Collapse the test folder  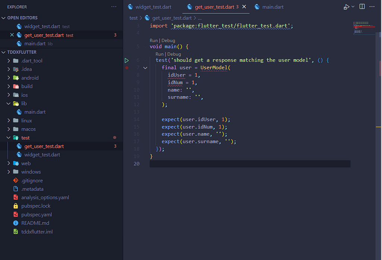9,138
